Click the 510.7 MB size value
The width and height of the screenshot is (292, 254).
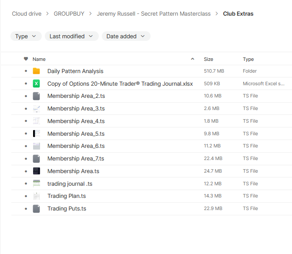(214, 71)
